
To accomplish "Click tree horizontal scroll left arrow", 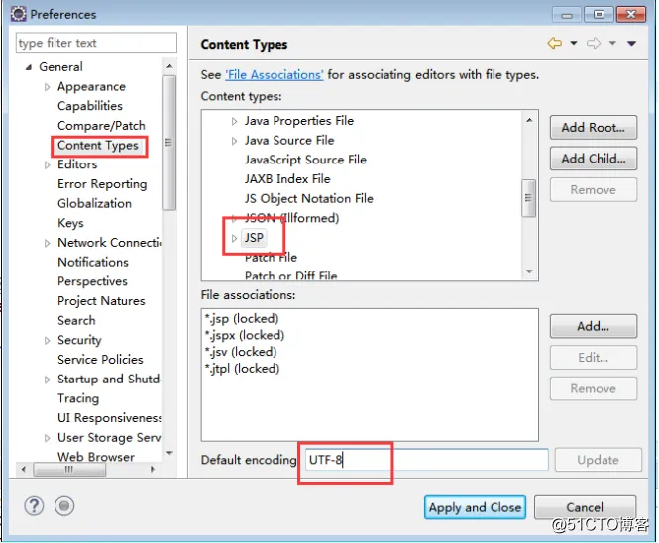I will coord(23,469).
